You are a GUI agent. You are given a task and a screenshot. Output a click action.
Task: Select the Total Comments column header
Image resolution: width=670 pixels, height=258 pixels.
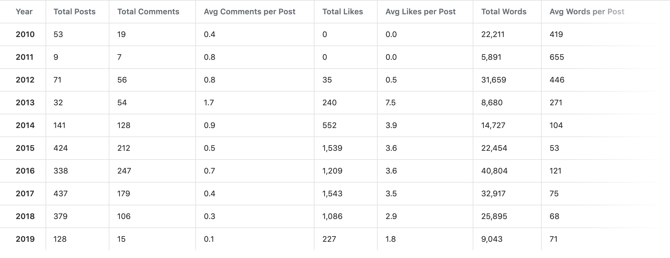(x=148, y=12)
